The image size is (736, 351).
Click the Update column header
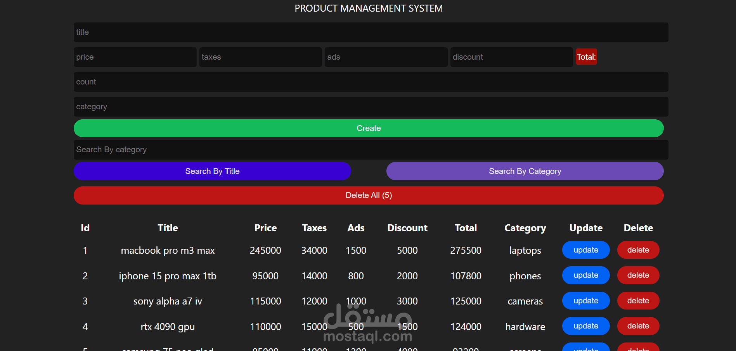[586, 228]
